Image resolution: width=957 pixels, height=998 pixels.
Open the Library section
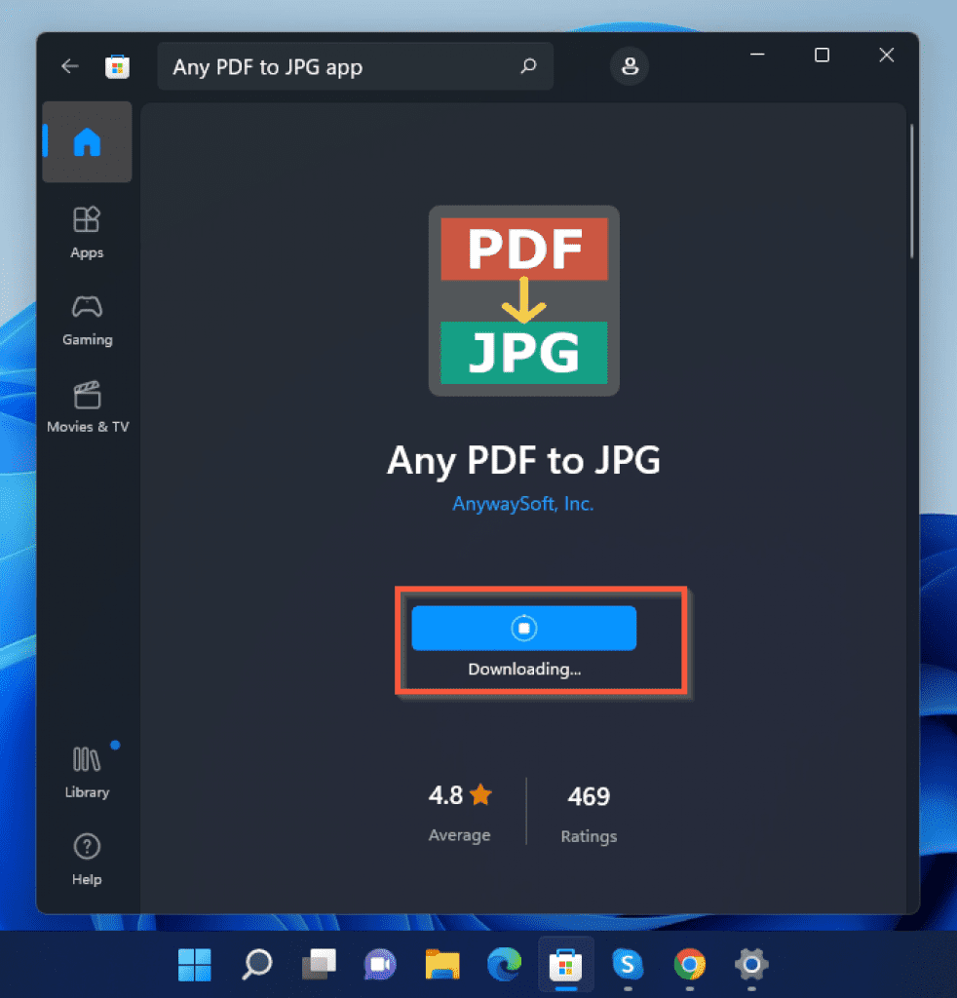click(x=87, y=773)
